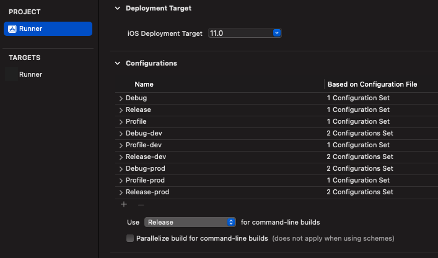Select the Release-prod configuration name
The image size is (438, 258).
click(x=147, y=192)
